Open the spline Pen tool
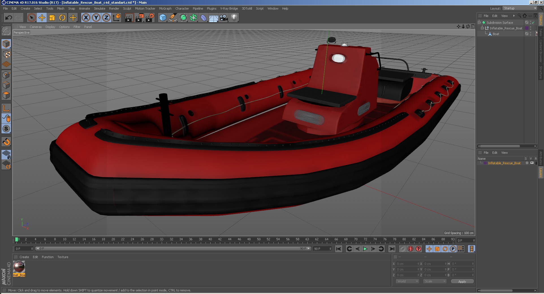Screen dimensions: 544x294 (x=173, y=18)
